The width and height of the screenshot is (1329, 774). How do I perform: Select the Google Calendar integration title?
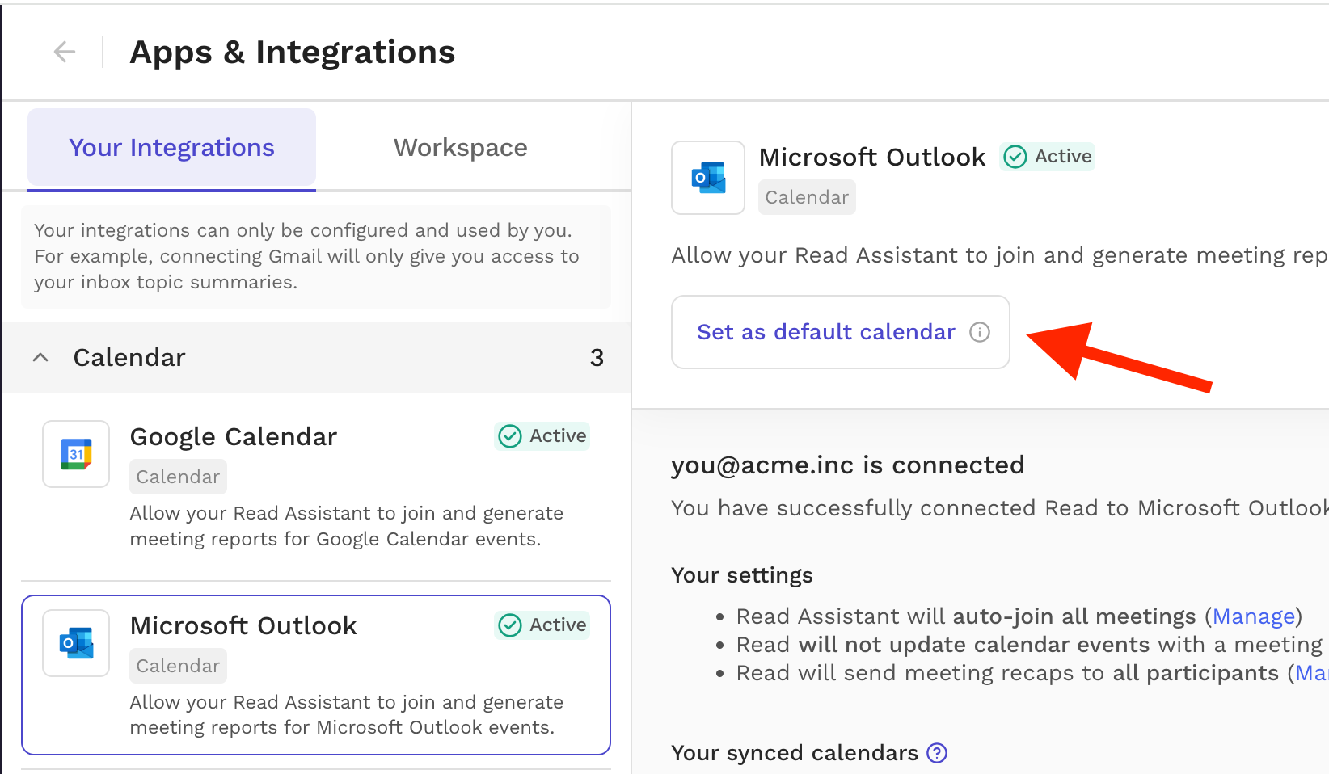[x=233, y=436]
